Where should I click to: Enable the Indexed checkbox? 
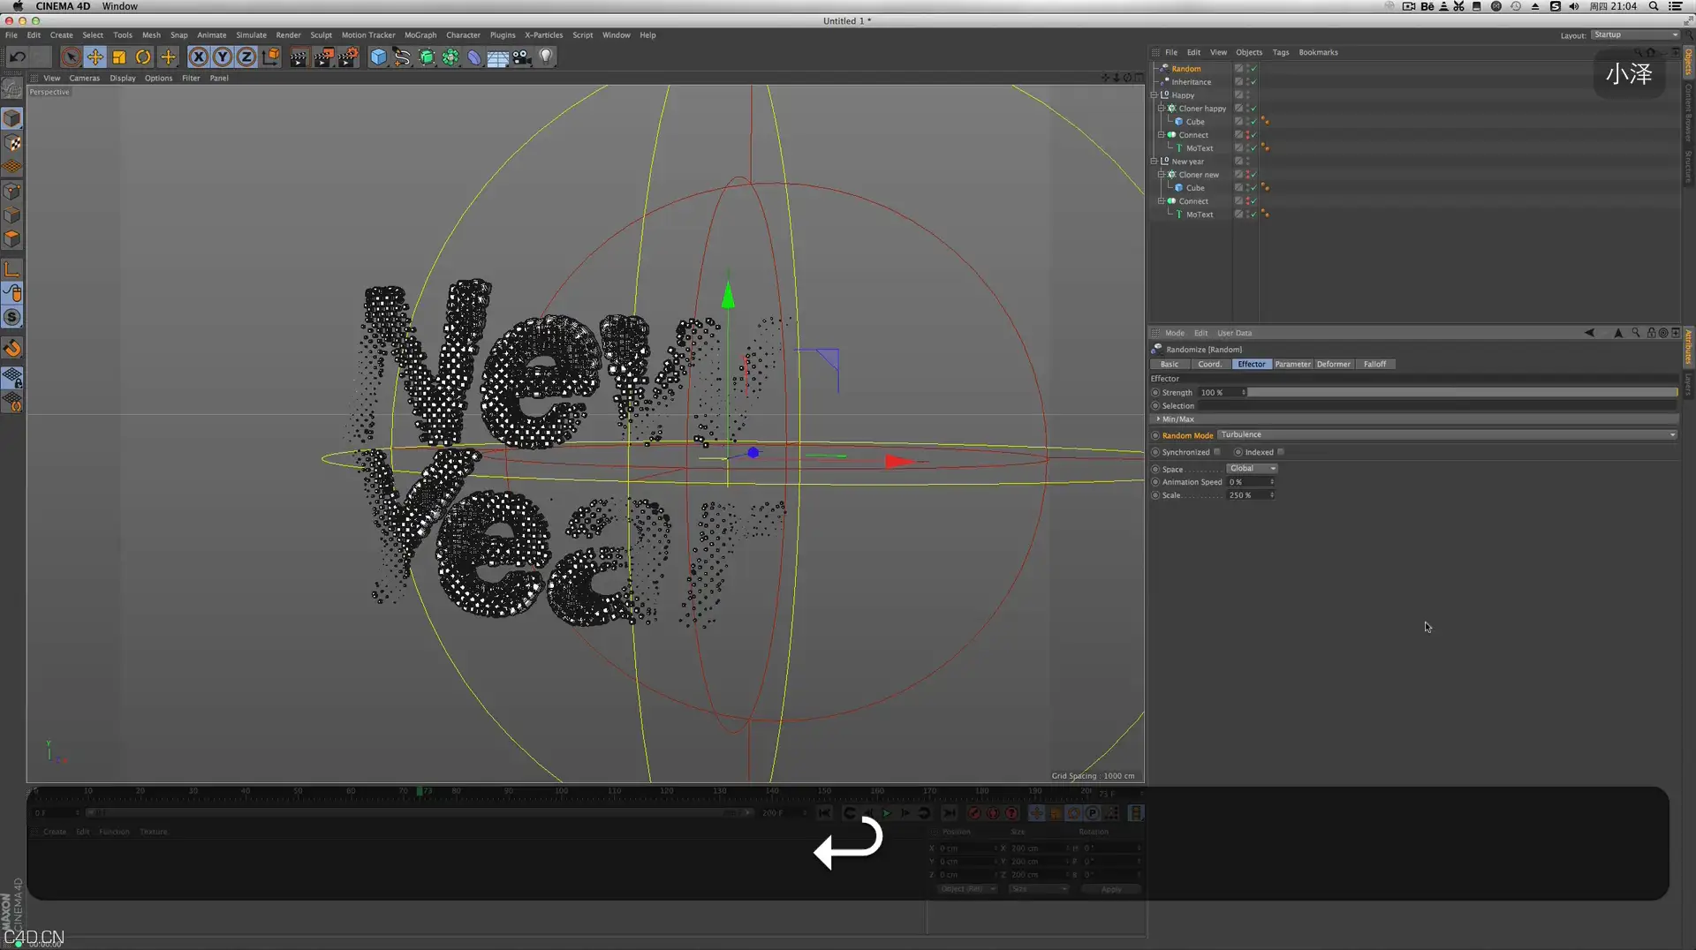1281,452
